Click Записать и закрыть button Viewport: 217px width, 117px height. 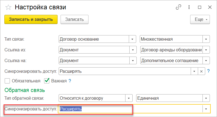[31, 19]
